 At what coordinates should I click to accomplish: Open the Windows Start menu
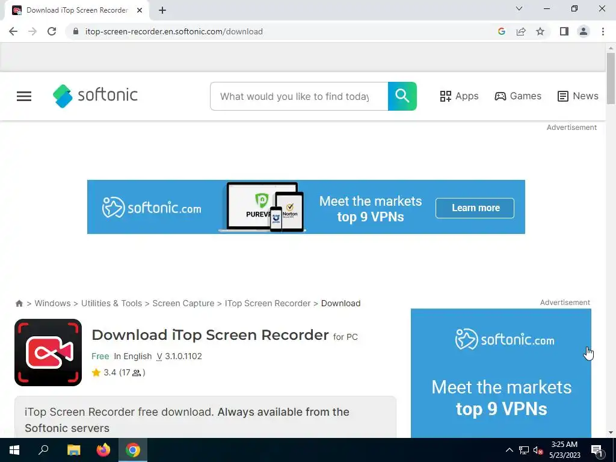(x=14, y=450)
